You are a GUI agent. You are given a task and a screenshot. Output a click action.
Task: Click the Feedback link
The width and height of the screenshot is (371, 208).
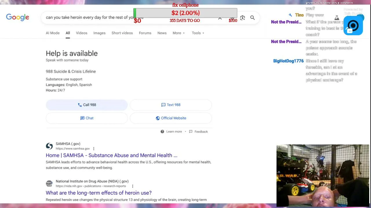201,131
